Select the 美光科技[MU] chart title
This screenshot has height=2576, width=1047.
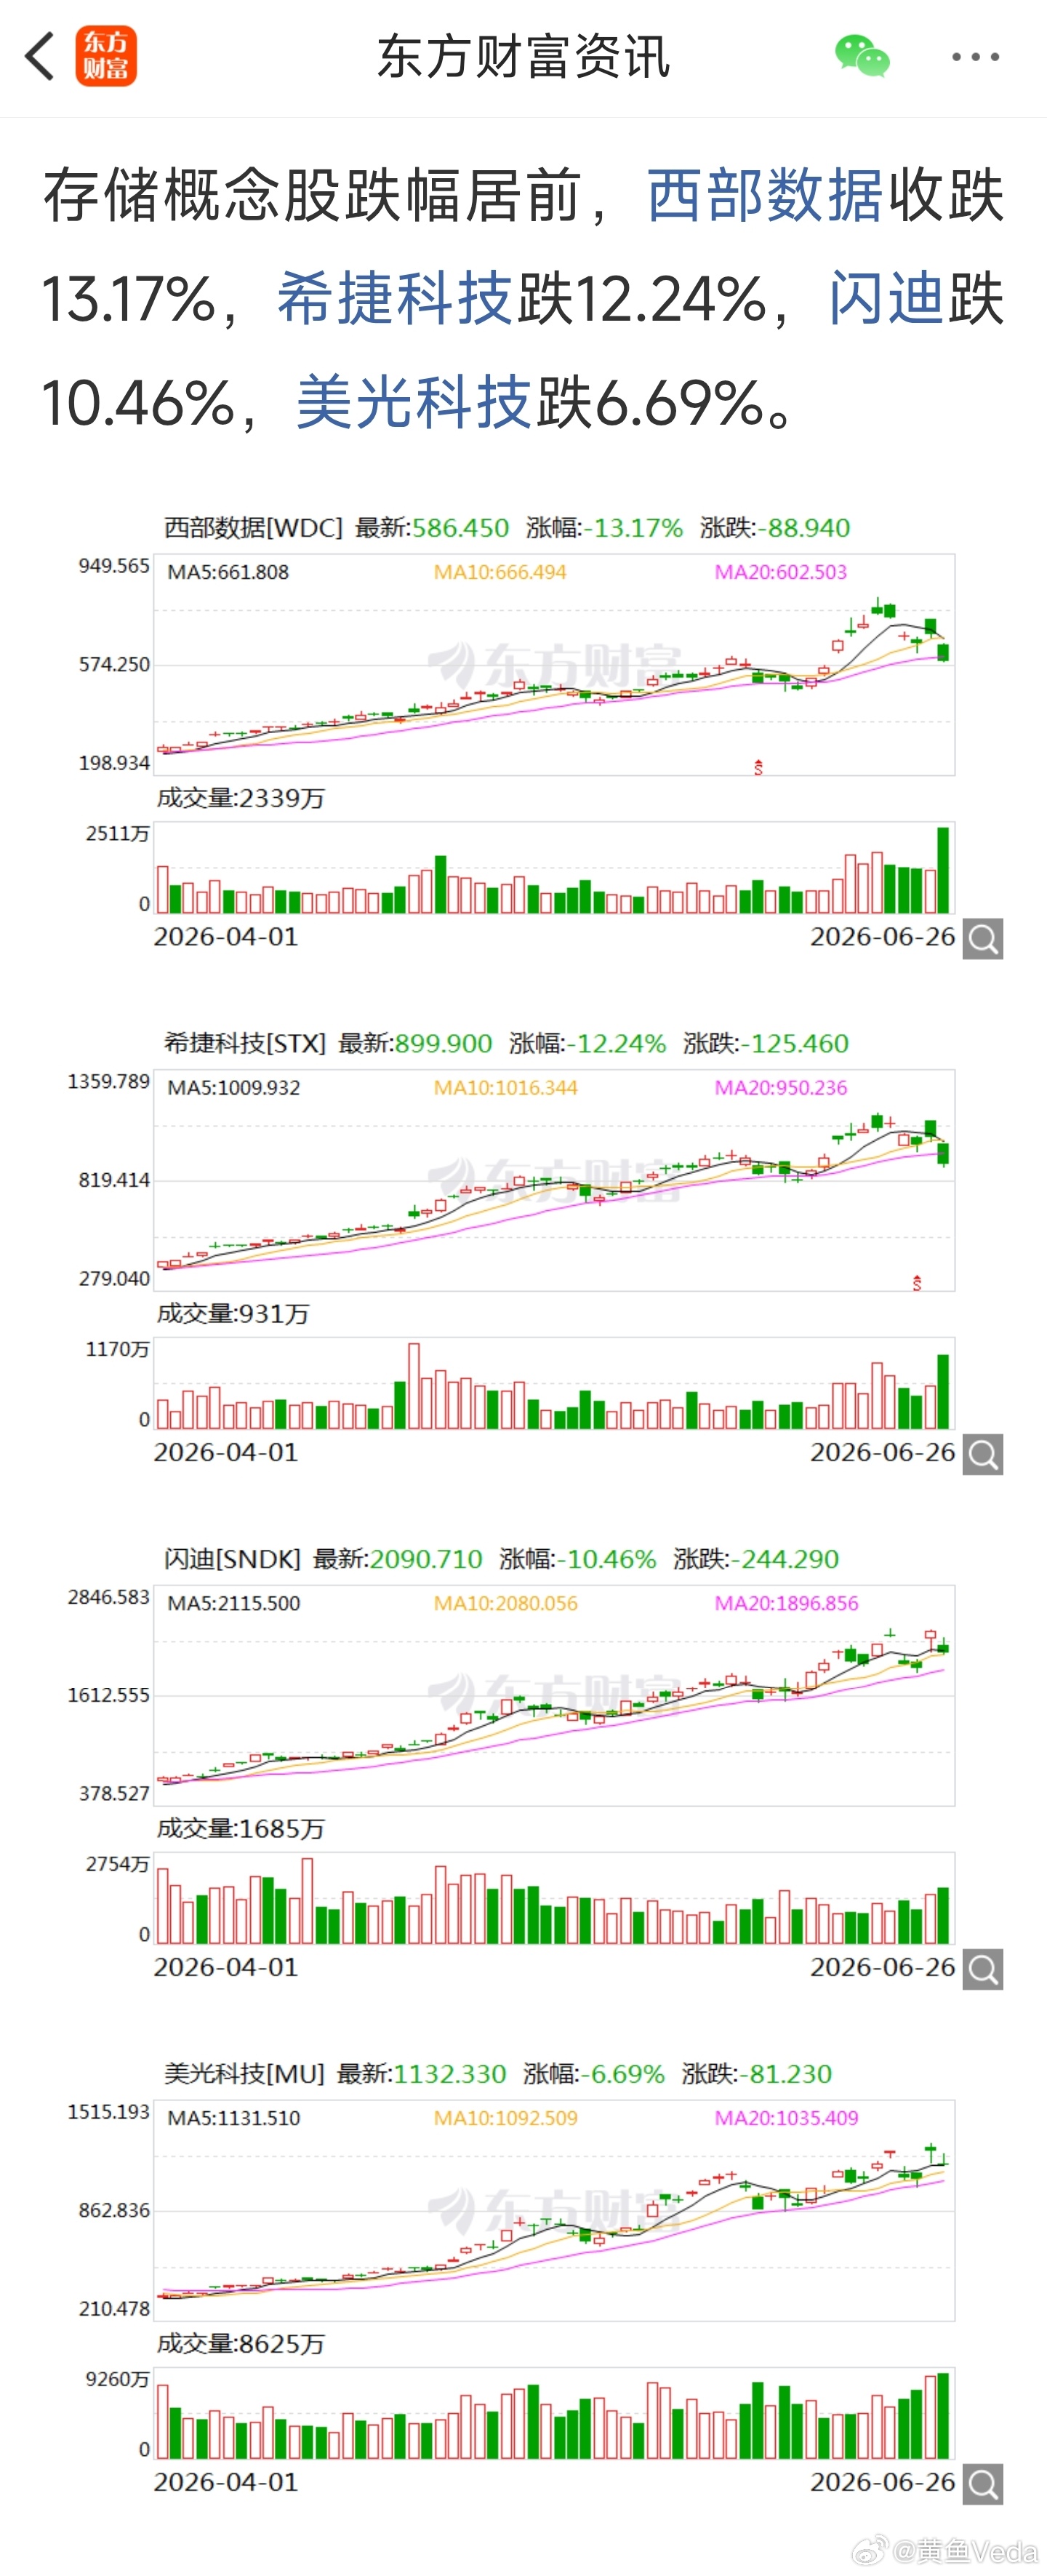click(x=244, y=2074)
